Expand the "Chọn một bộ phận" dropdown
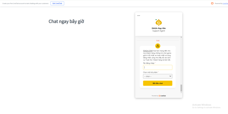 (x=157, y=76)
